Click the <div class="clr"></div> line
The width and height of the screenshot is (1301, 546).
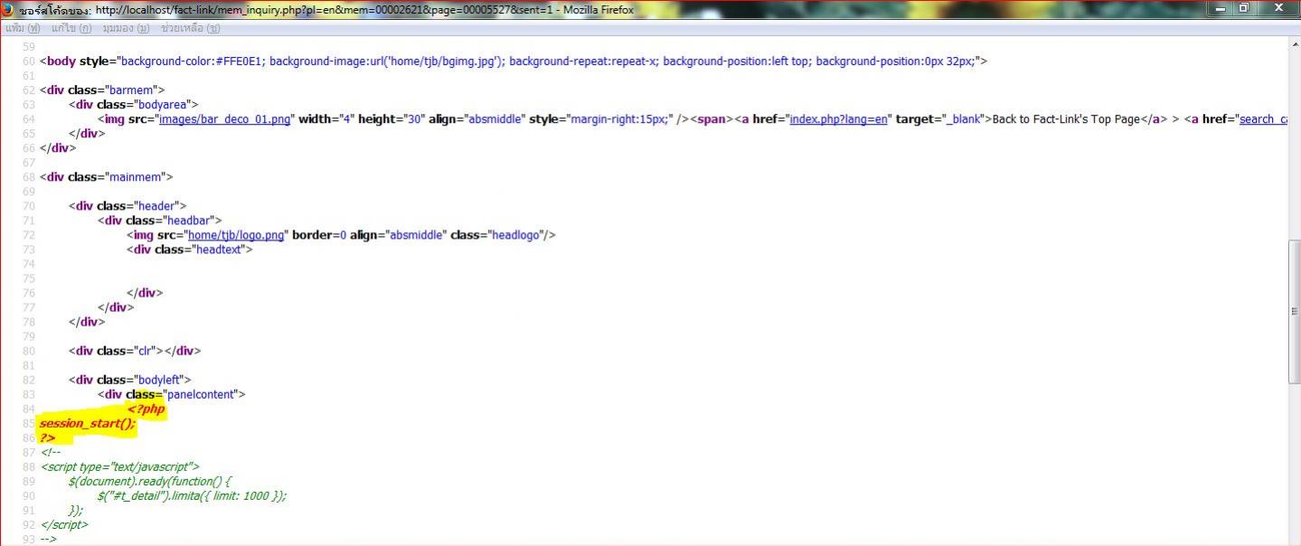[135, 351]
